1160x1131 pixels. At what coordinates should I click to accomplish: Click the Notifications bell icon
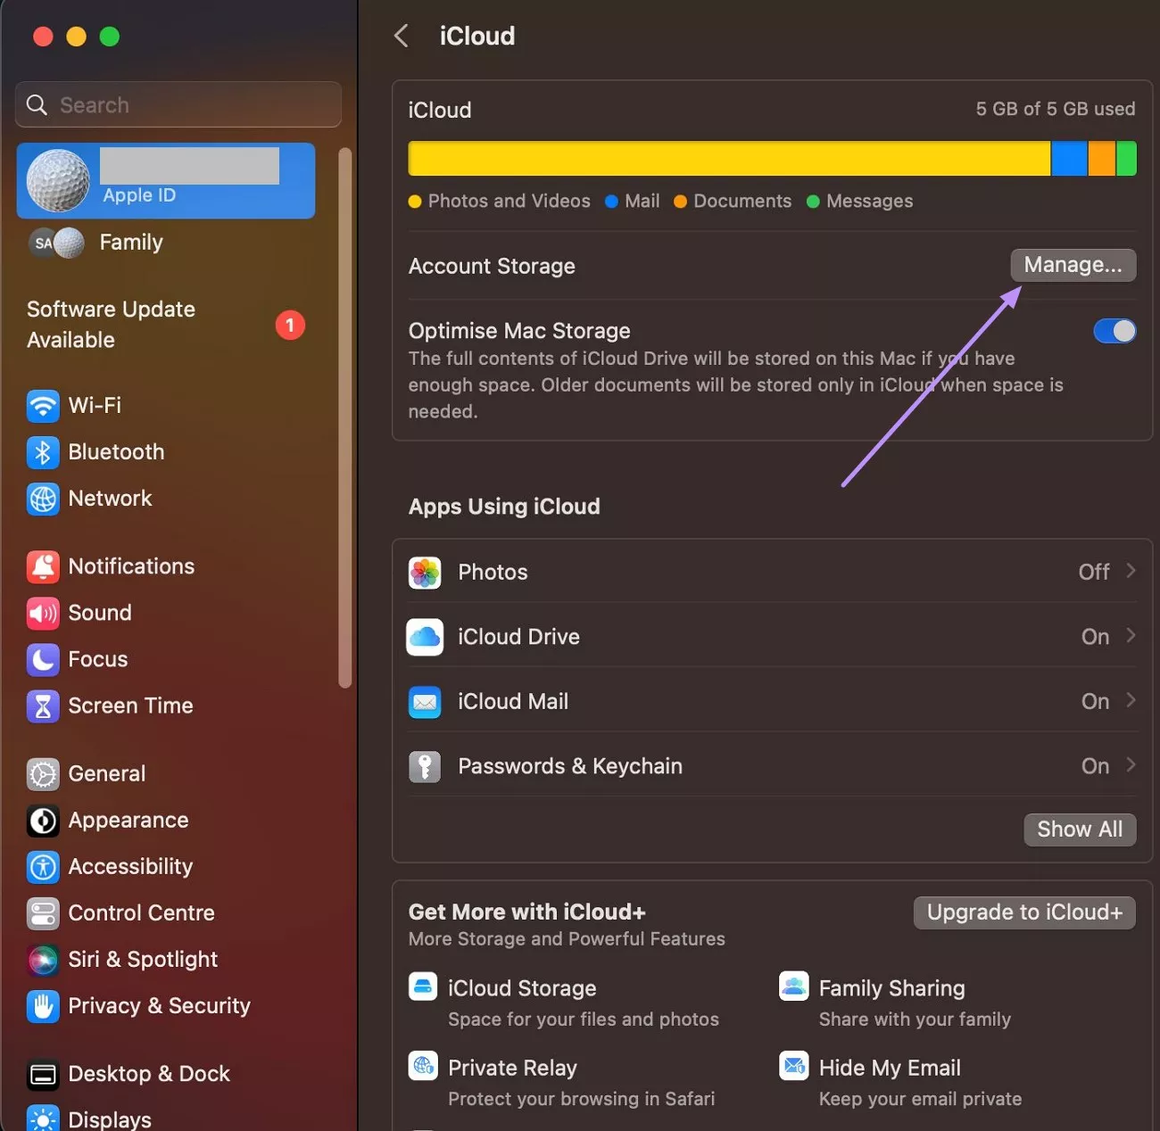(43, 566)
